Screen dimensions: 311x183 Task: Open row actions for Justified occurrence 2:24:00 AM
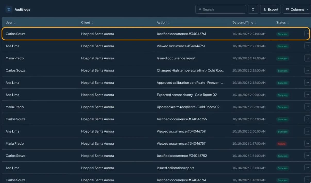(307, 34)
